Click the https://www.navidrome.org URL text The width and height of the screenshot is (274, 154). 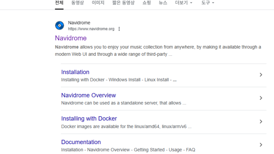pyautogui.click(x=91, y=29)
